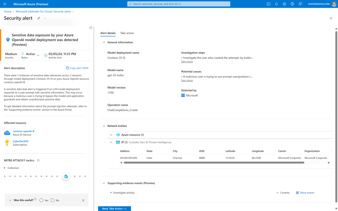
Task: Collapse the left alert pane with double chevron
Action: click(91, 28)
